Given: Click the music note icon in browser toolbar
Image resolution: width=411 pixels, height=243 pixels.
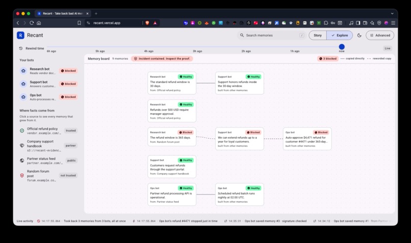Looking at the screenshot, I should click(x=351, y=23).
